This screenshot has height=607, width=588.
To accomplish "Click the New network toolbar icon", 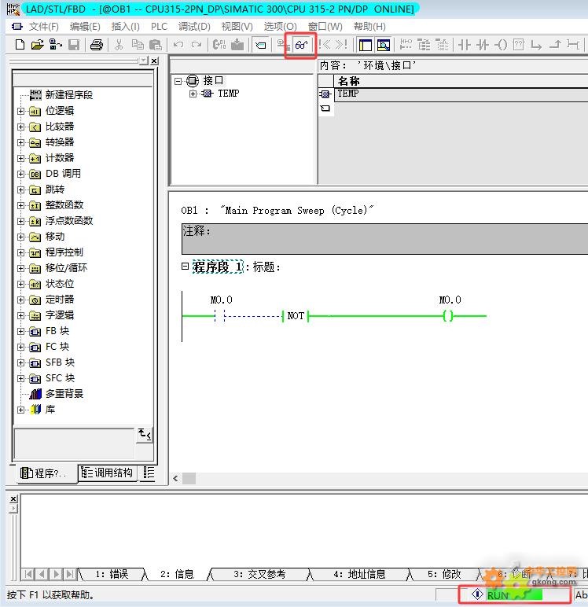I will 406,45.
